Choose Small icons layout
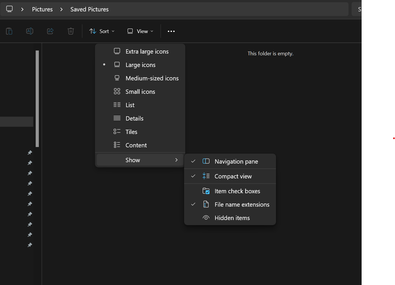The height and width of the screenshot is (285, 395). click(140, 92)
